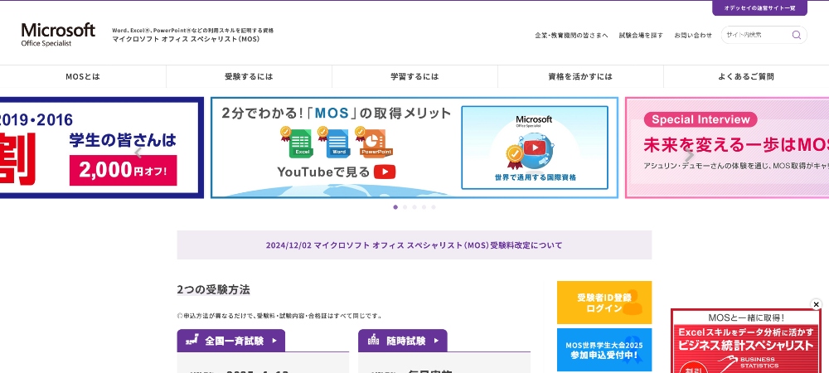Viewport: 829px width, 373px height.
Task: Click 受験者ID登録 ログイン button
Action: click(604, 303)
